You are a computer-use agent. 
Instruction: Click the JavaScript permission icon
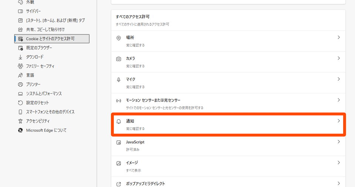coord(119,143)
